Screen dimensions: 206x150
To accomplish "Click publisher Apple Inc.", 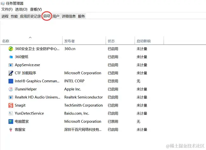I will point(73,89).
